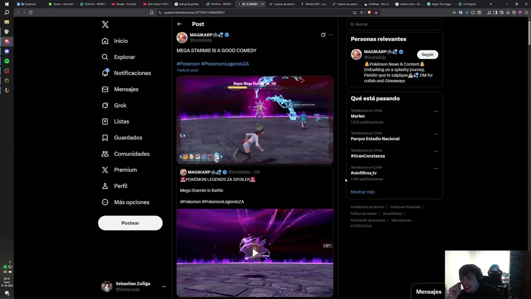Open the post's three-dot more menu
This screenshot has height=299, width=531.
pos(331,35)
